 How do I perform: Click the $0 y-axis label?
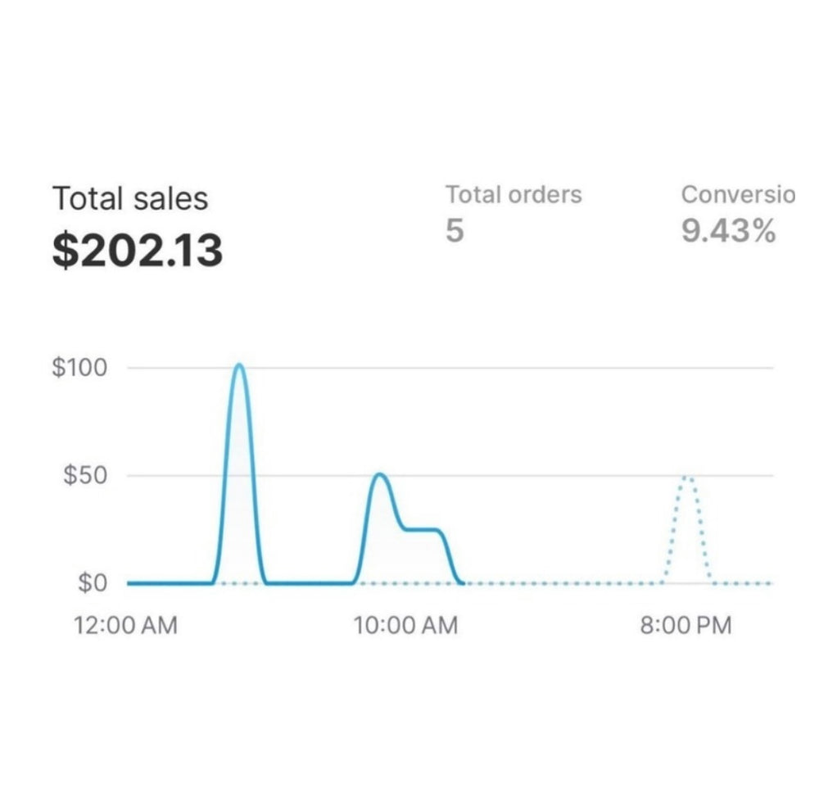(x=92, y=584)
